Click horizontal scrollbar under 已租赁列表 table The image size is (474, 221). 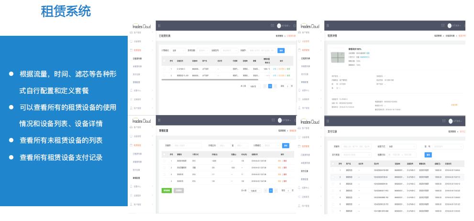point(210,80)
